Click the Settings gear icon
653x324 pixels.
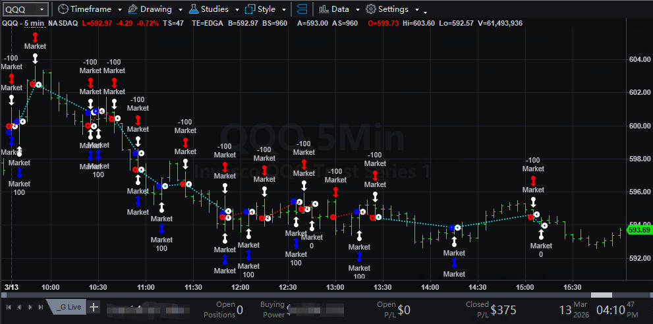click(370, 9)
